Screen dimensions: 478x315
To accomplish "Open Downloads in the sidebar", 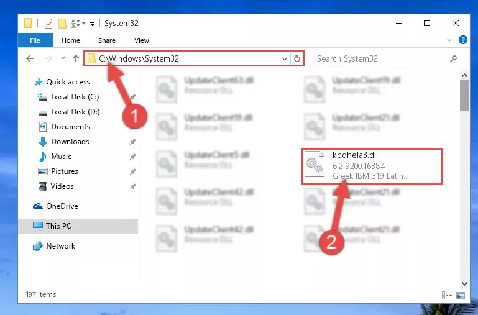I will (70, 142).
